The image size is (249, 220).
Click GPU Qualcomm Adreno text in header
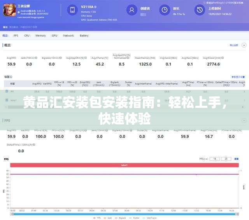(x=99, y=20)
